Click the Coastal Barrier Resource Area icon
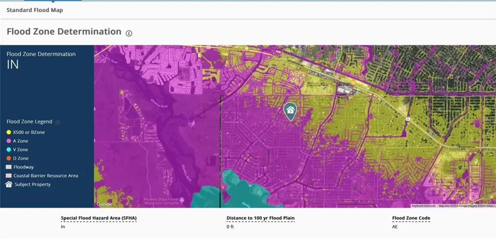Image resolution: width=496 pixels, height=239 pixels. tap(9, 176)
